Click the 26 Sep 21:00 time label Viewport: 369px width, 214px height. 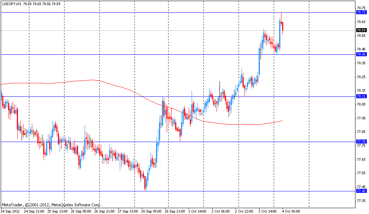105,211
